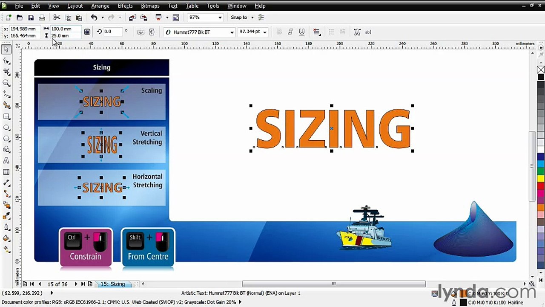Jump to first page in navigator

[32, 284]
